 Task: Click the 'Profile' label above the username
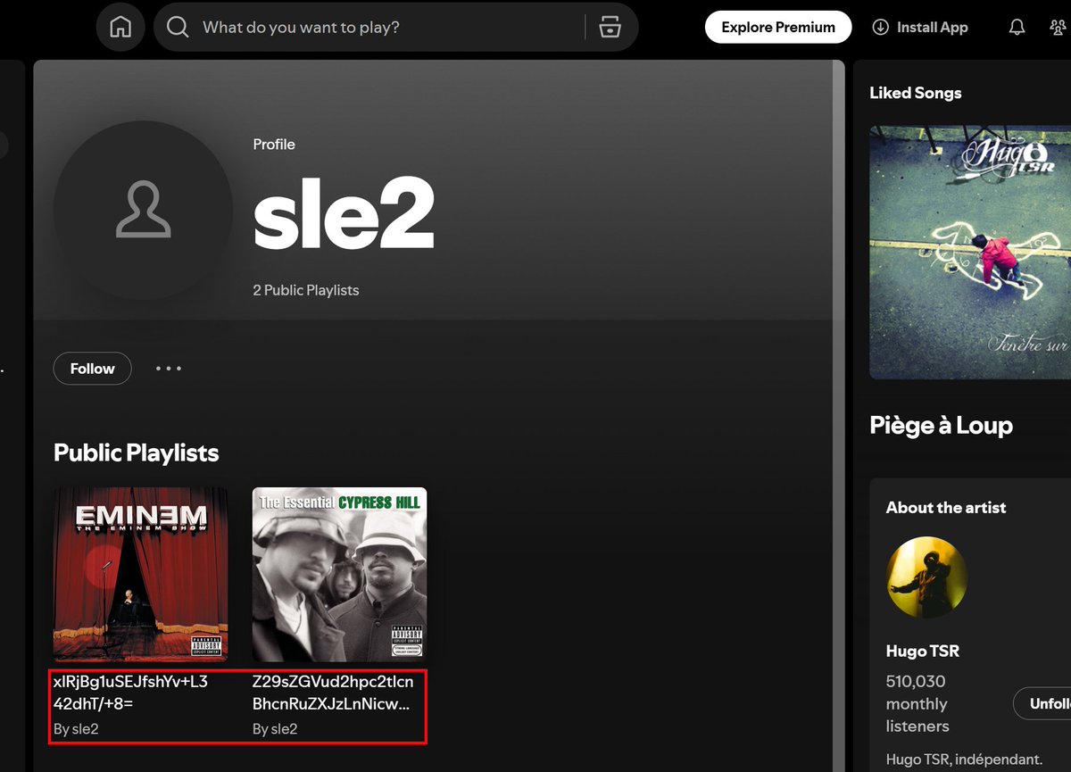click(274, 144)
